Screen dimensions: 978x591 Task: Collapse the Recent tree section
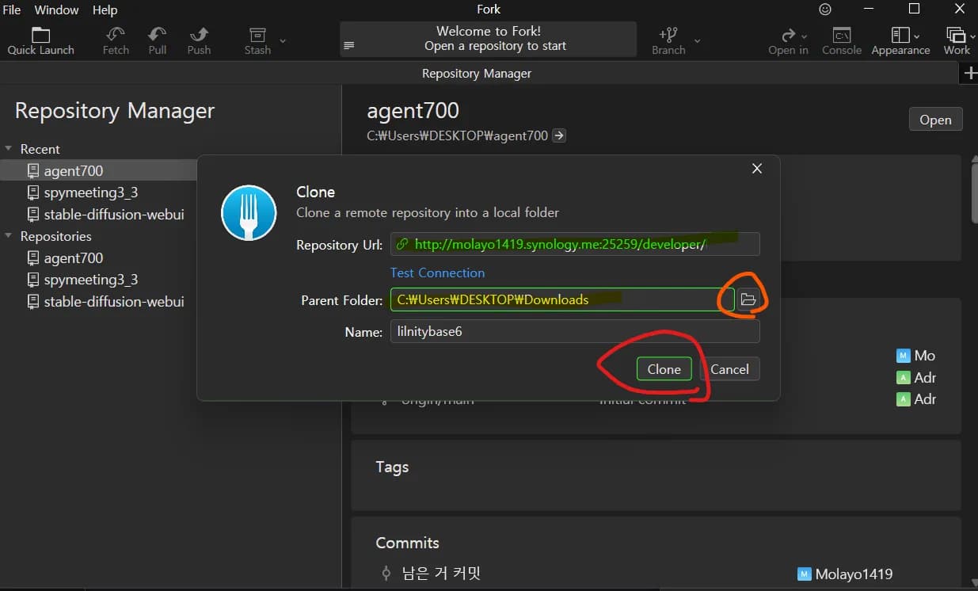coord(10,149)
